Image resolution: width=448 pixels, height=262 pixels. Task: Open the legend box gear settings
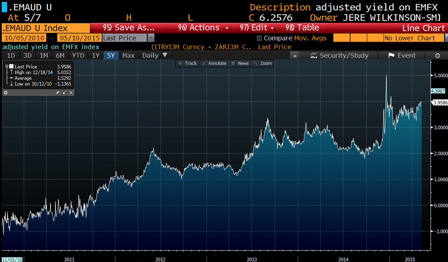pos(6,93)
